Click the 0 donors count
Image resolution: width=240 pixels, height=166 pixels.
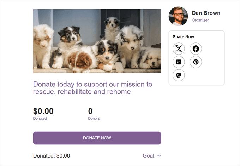90,111
